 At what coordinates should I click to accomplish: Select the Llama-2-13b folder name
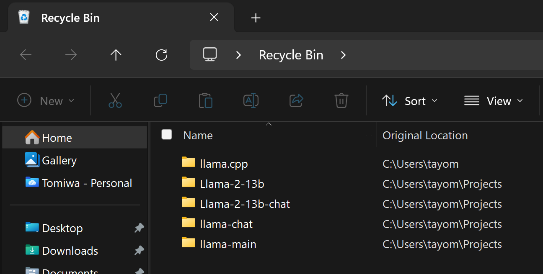click(x=232, y=184)
